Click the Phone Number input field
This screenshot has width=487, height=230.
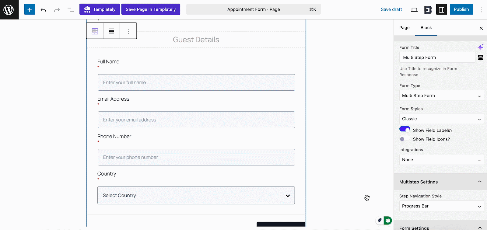click(196, 157)
